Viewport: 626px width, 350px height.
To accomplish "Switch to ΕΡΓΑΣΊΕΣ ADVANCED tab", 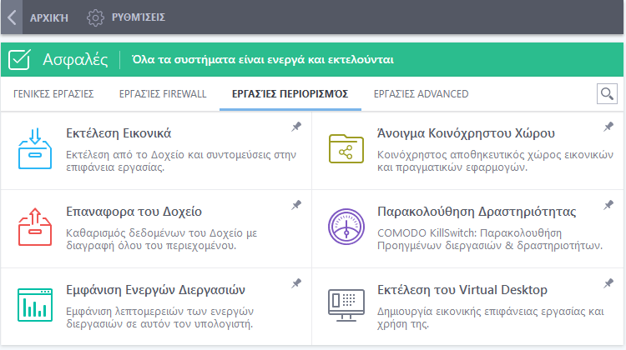I will tap(422, 94).
